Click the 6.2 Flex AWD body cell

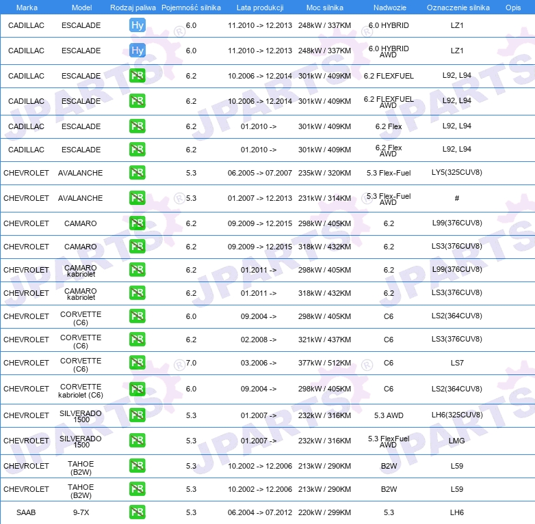(389, 150)
